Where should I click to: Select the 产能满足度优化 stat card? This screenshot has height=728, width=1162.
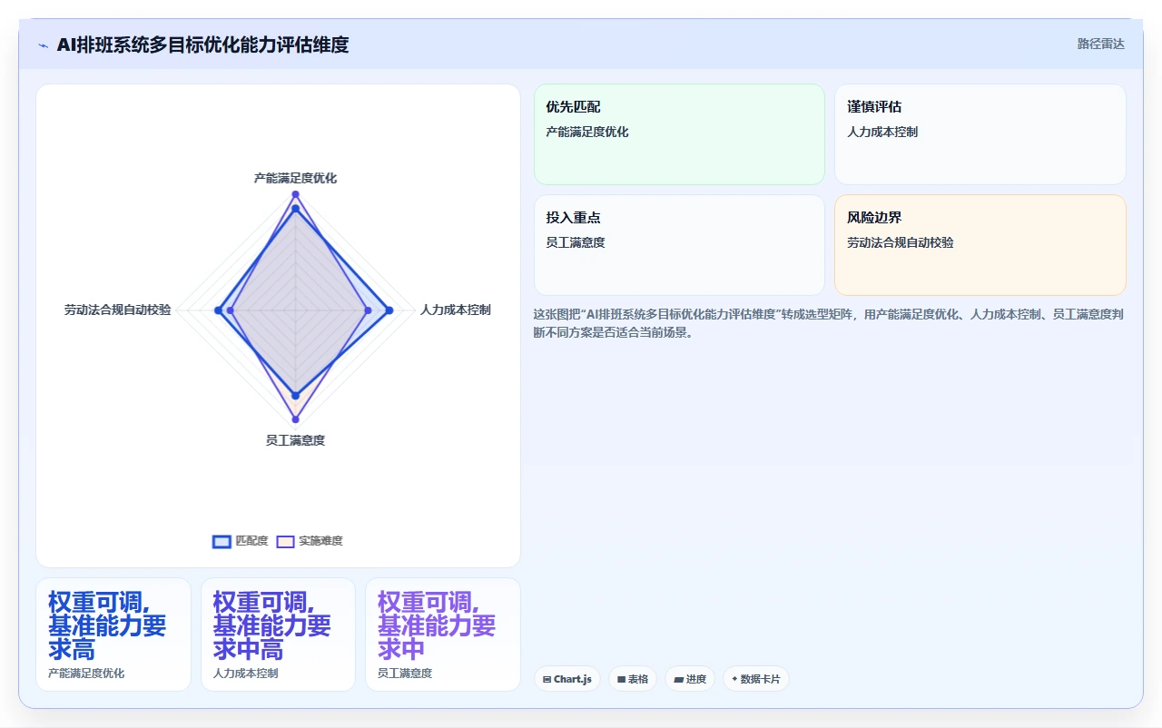click(x=113, y=635)
